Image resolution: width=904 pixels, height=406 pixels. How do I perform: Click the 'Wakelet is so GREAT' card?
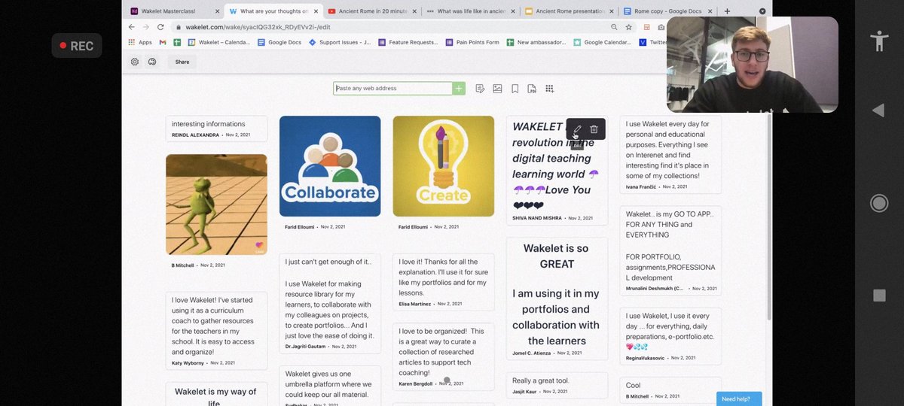point(557,298)
